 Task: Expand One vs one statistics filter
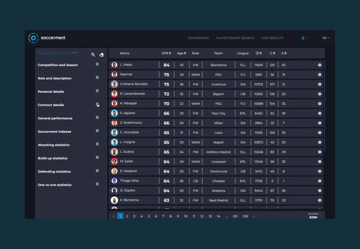(x=97, y=184)
